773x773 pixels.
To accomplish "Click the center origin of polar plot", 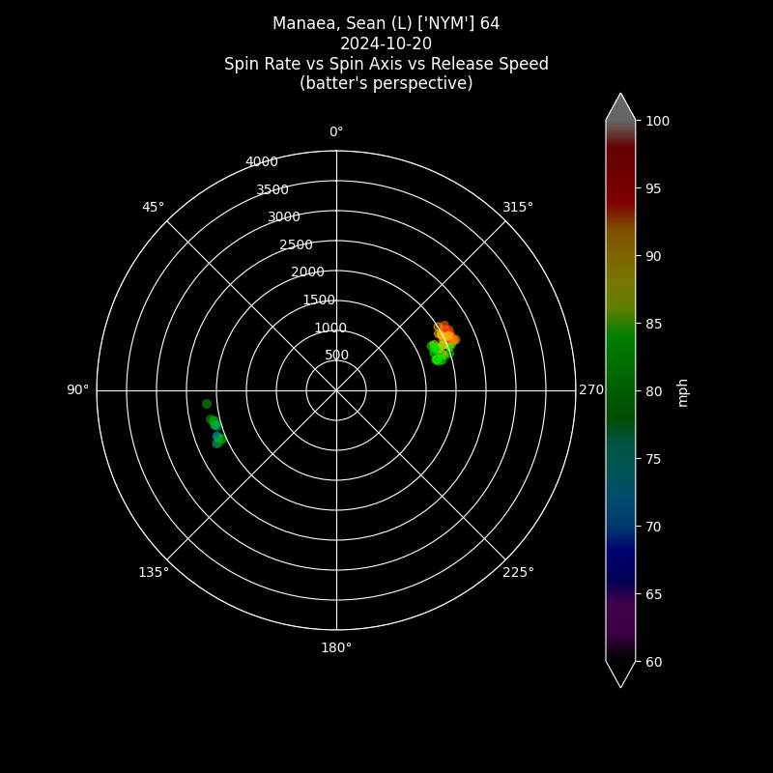I will [x=336, y=390].
